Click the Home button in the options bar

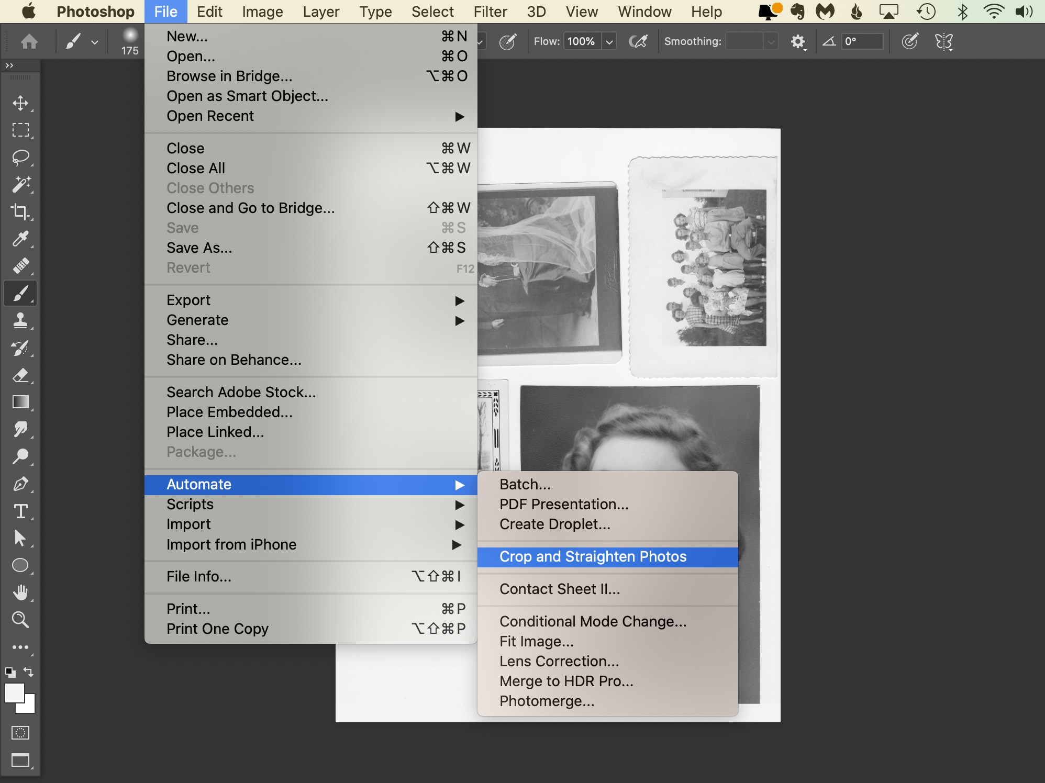[x=29, y=41]
